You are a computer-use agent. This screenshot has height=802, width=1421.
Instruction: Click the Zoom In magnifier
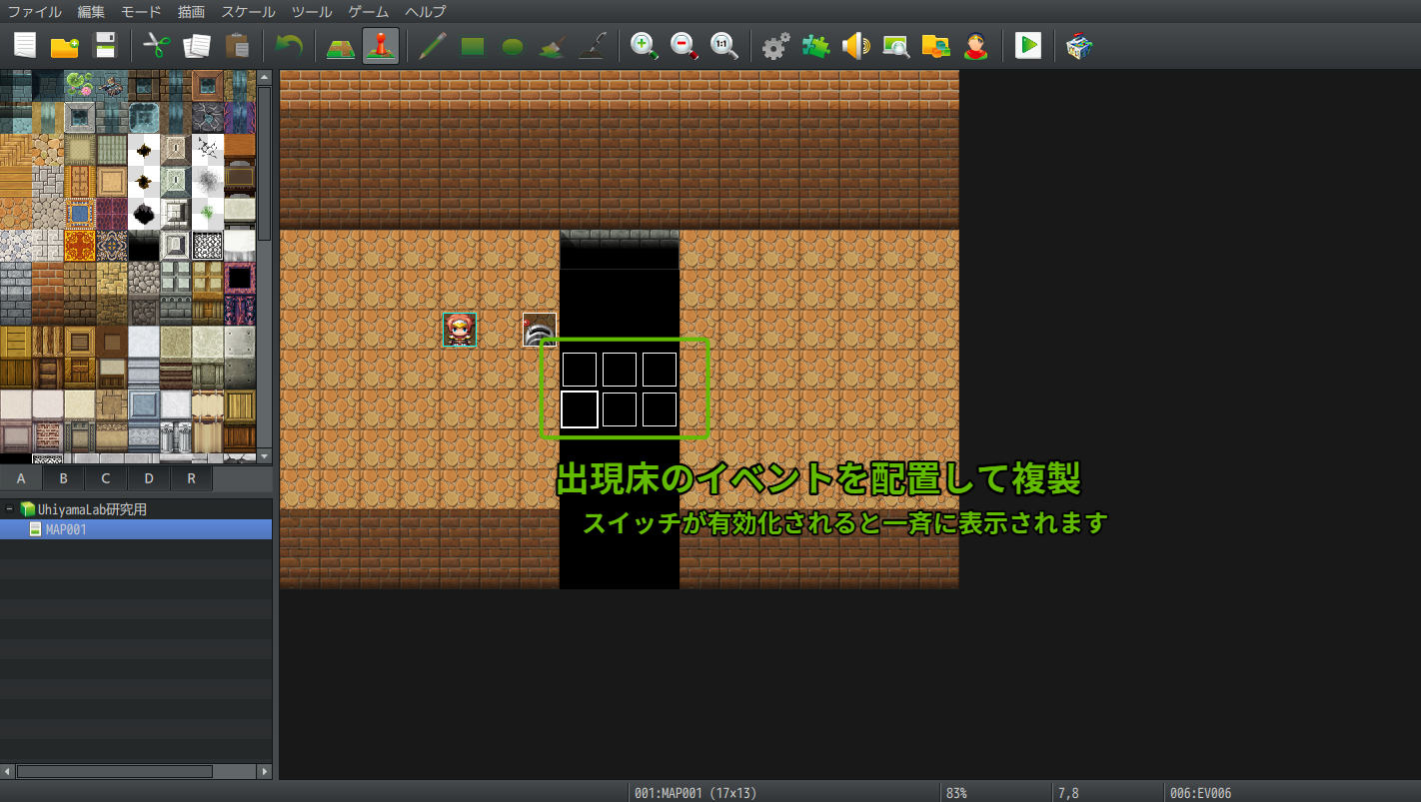[x=644, y=46]
